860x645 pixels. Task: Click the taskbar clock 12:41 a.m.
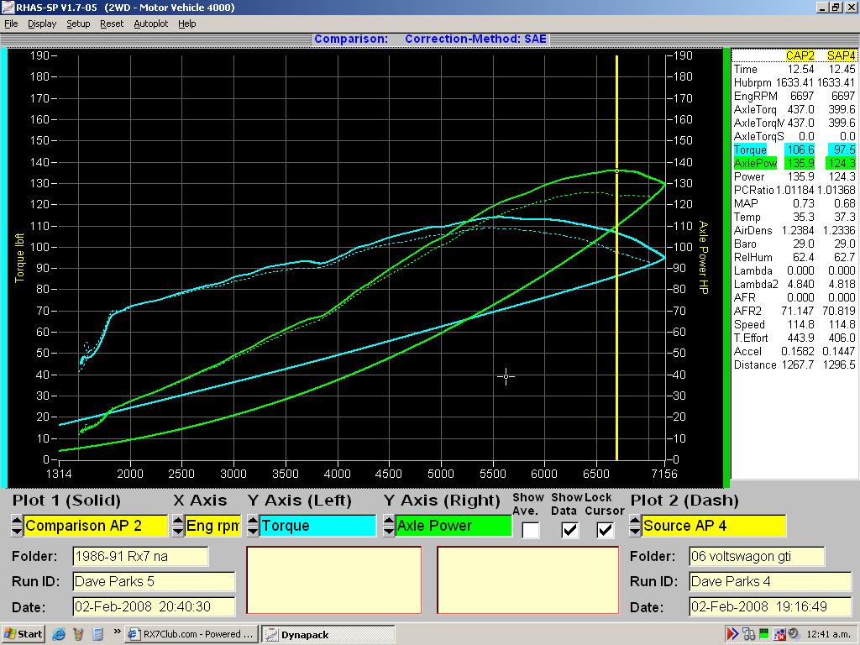click(x=830, y=635)
